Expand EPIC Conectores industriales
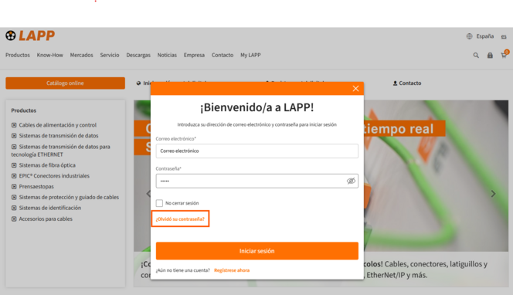Viewport: 513px width, 295px height. click(x=50, y=176)
